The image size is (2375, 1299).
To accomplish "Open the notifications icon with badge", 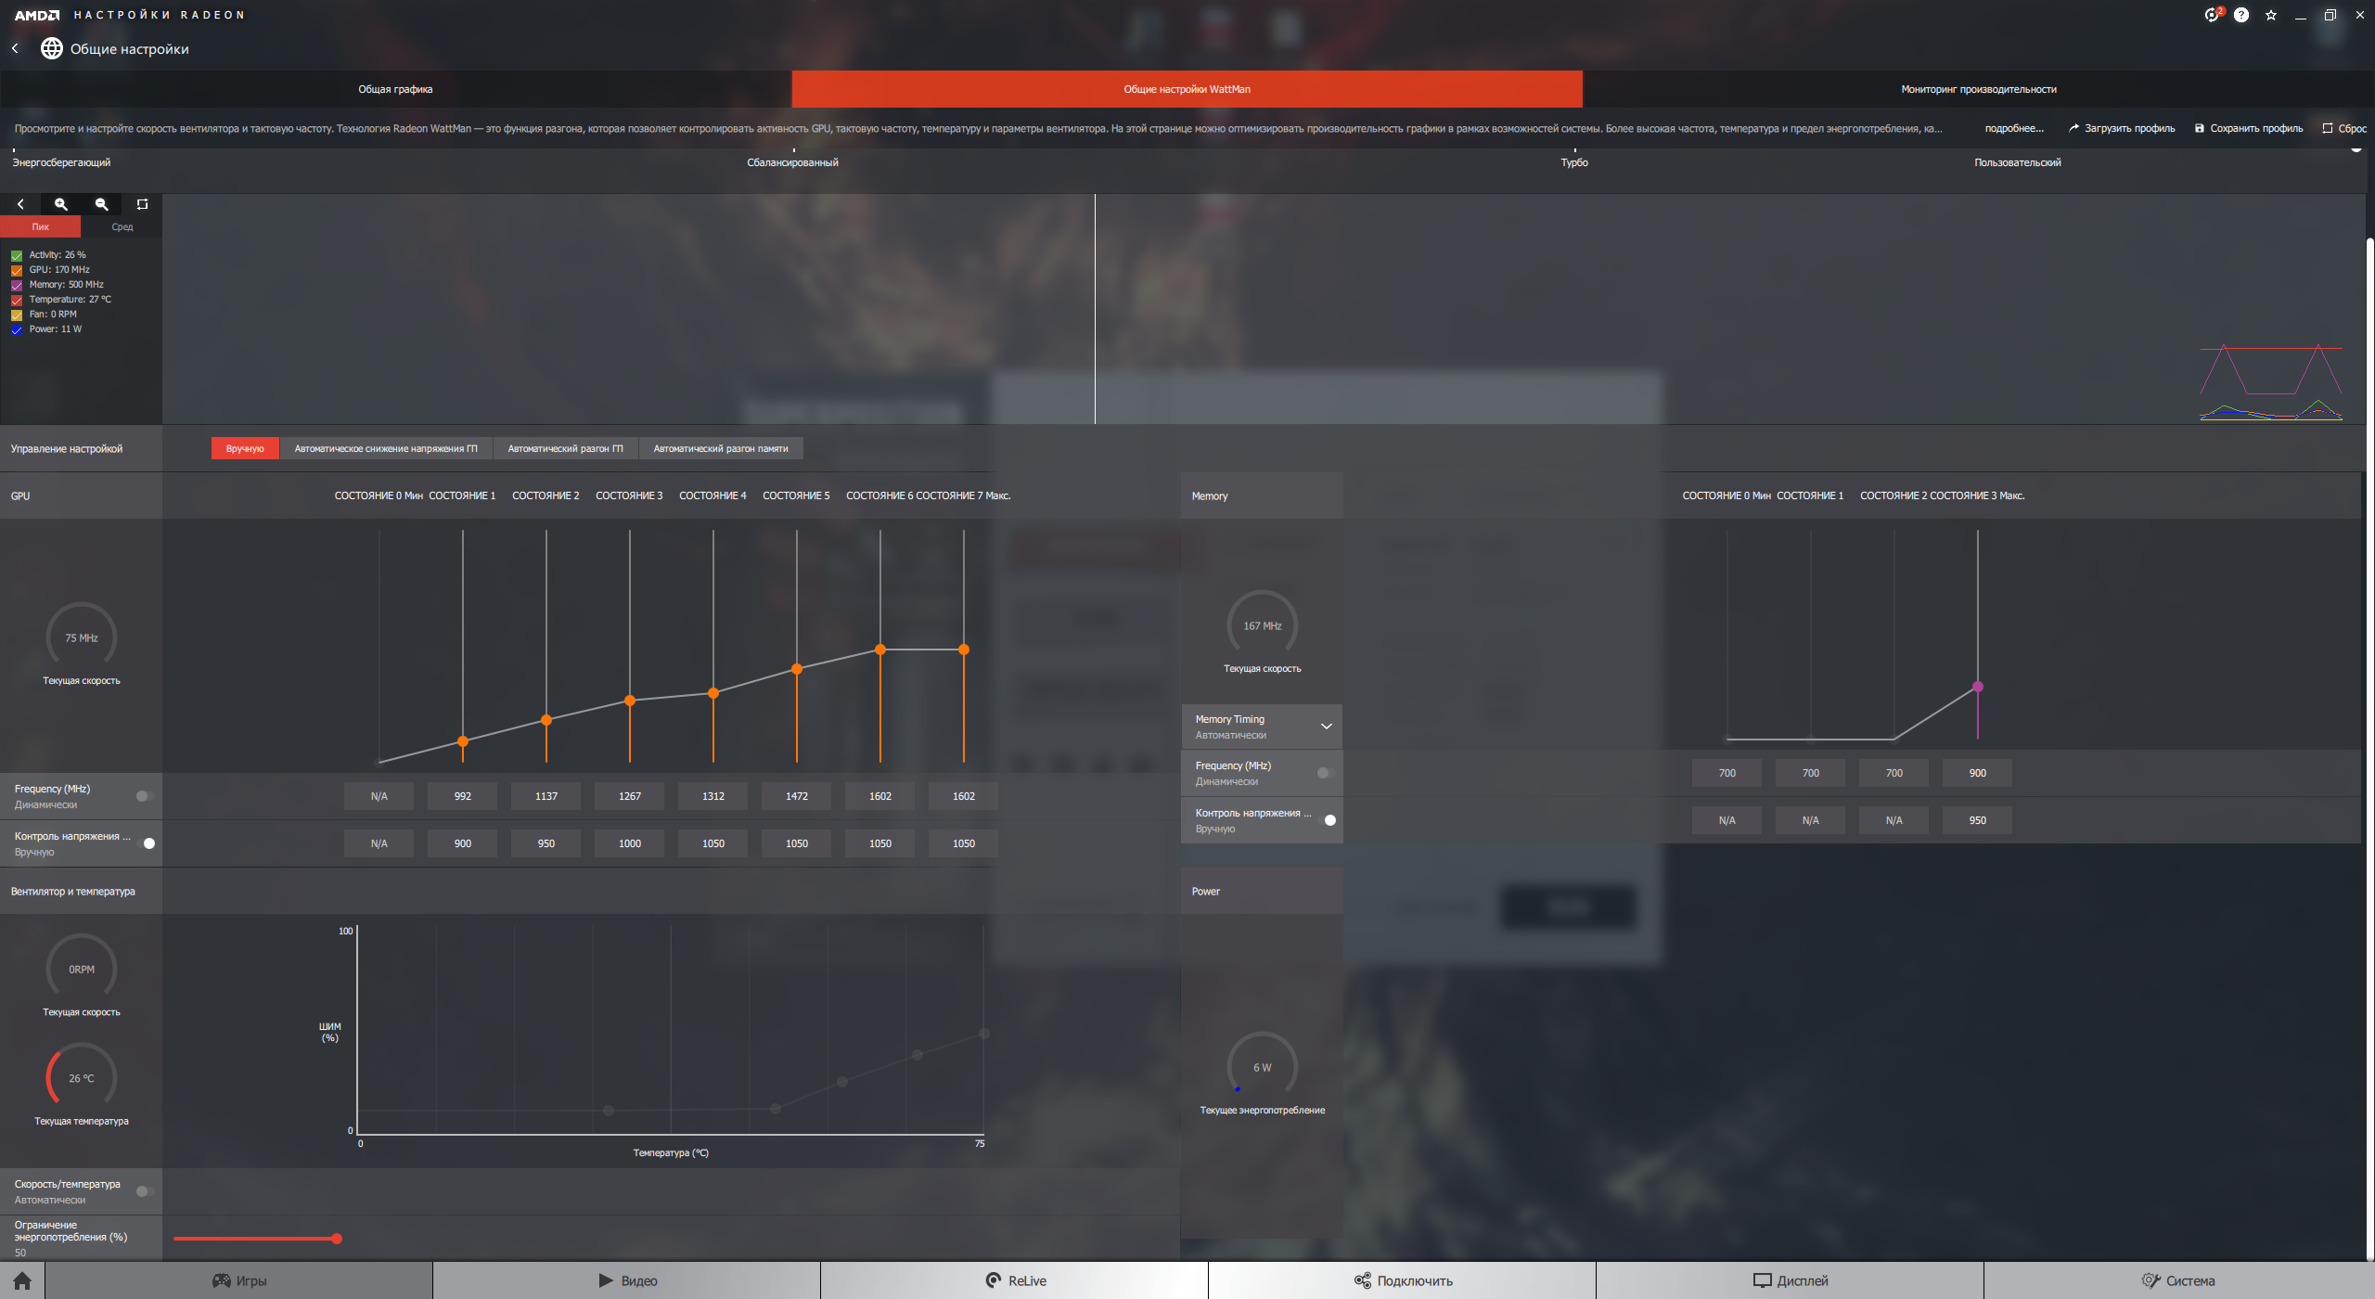I will (x=2213, y=15).
